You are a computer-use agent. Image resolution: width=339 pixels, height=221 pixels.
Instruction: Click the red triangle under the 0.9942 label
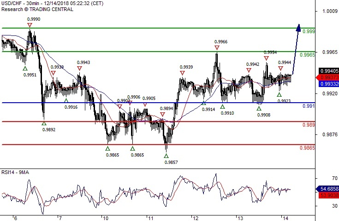[249, 70]
